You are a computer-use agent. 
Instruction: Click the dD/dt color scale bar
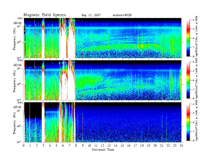(188, 80)
